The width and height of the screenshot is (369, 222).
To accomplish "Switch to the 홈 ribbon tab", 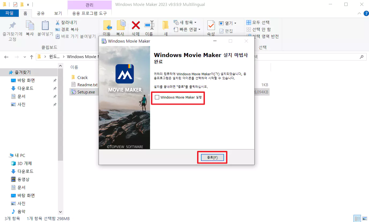I will pyautogui.click(x=25, y=13).
